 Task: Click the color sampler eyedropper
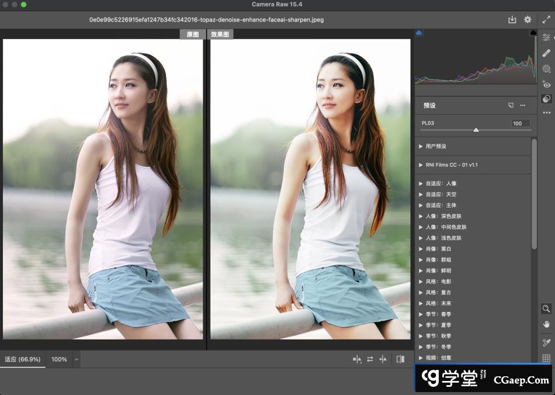(x=546, y=342)
